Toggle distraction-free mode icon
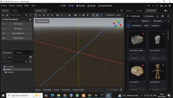 pos(122,11)
